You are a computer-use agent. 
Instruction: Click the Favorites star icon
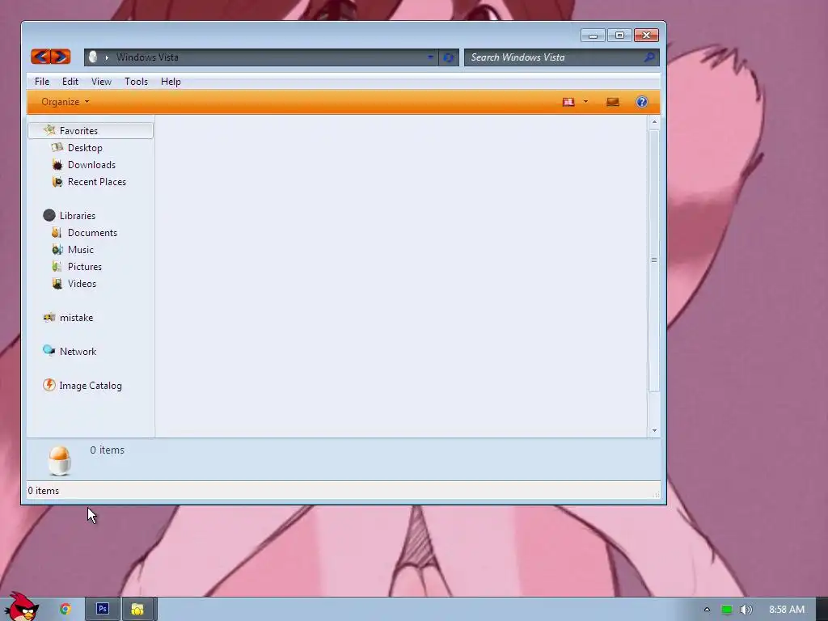tap(49, 130)
